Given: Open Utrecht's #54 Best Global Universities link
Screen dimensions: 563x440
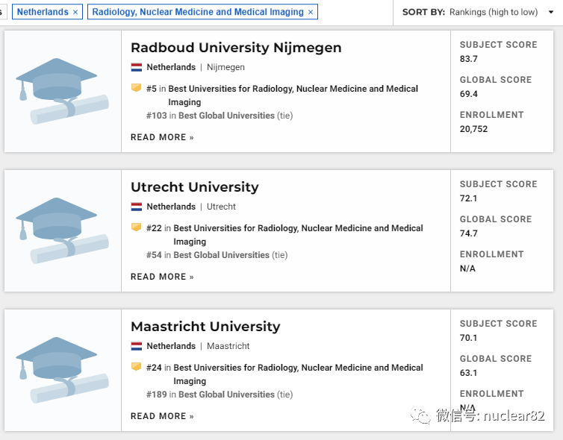Looking at the screenshot, I should (x=221, y=255).
